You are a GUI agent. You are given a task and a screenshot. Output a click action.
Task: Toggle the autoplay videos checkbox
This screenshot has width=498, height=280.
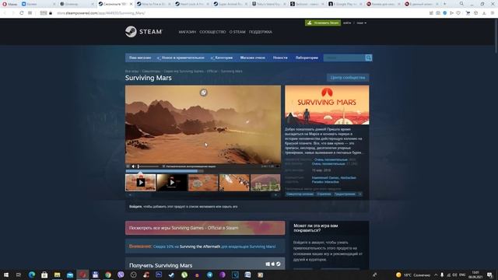pos(163,166)
